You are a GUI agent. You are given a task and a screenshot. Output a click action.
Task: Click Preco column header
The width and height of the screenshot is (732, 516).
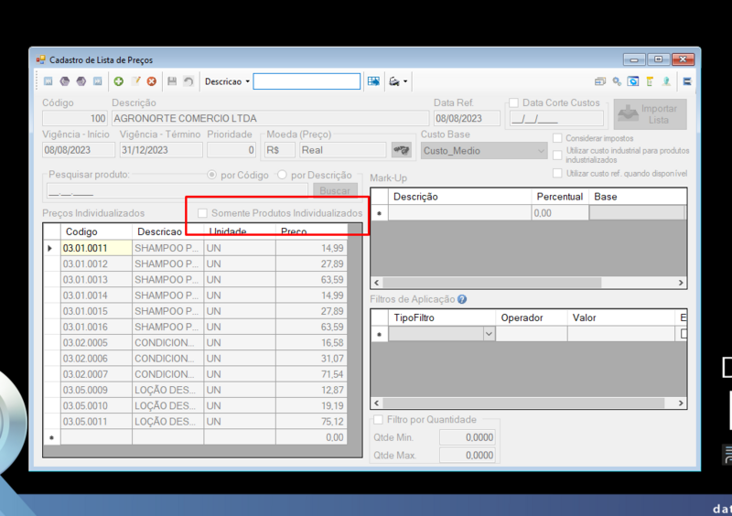(311, 231)
